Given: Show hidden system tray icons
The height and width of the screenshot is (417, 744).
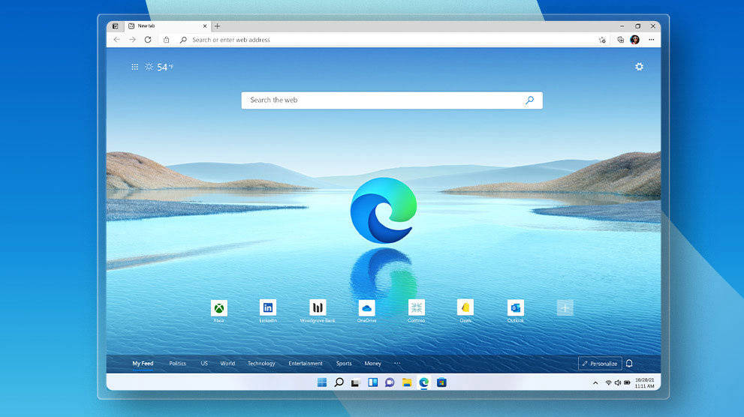Looking at the screenshot, I should coord(595,382).
